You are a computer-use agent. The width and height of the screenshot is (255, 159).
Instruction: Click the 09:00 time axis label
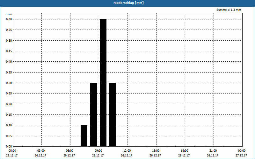[x=98, y=151]
